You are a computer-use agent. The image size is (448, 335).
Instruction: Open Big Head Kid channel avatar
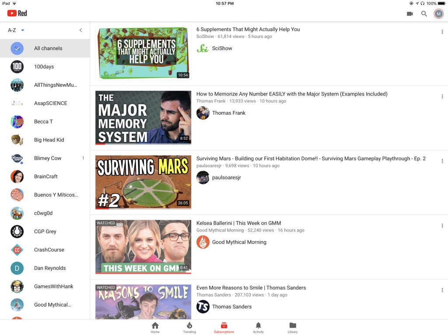click(x=17, y=140)
